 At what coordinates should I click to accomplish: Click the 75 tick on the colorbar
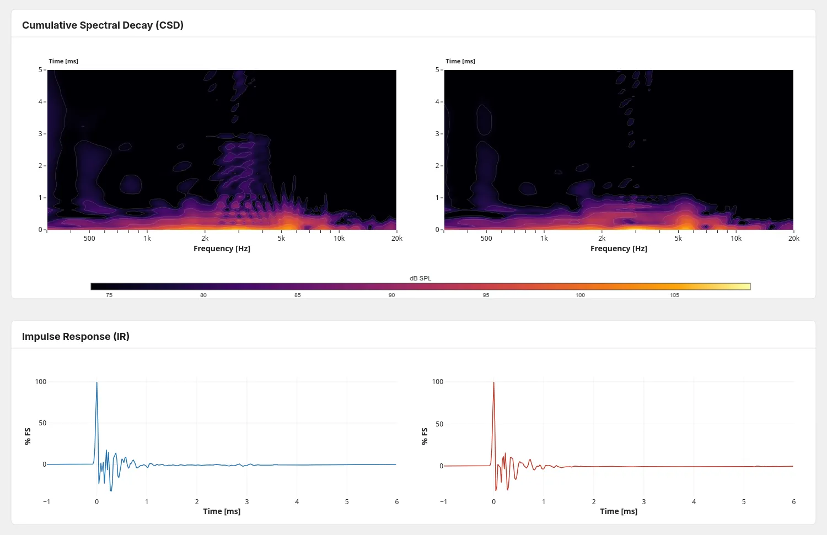[x=109, y=295]
